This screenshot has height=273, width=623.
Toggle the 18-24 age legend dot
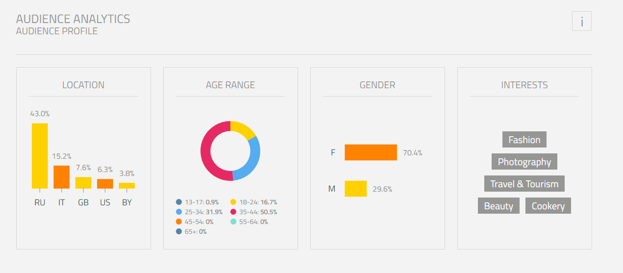pyautogui.click(x=233, y=202)
